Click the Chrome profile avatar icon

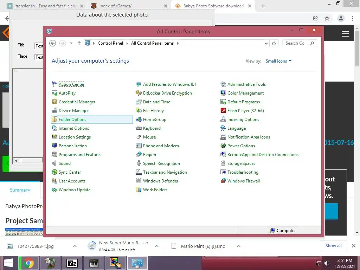click(x=341, y=18)
